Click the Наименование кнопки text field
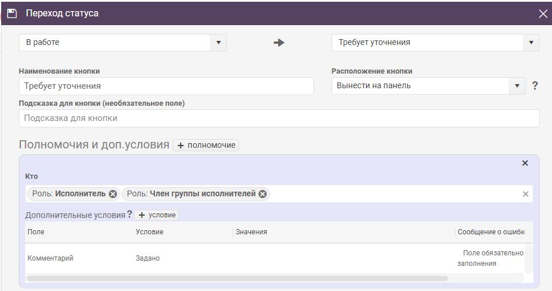Screen dimensions: 552x291 coord(166,86)
